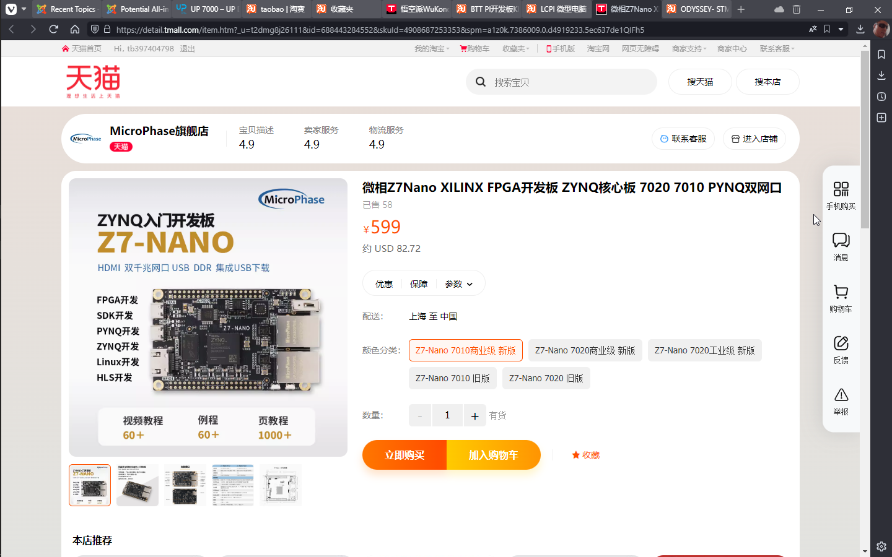Select second product thumbnail image
The image size is (892, 557).
(x=138, y=485)
